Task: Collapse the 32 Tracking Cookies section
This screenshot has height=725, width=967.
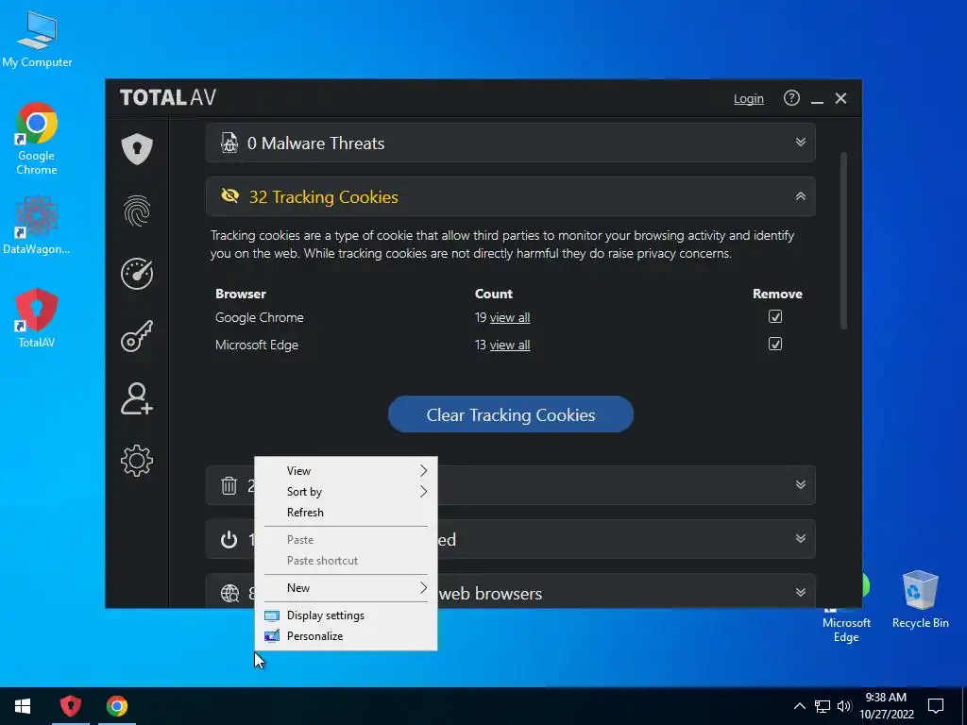Action: (801, 196)
